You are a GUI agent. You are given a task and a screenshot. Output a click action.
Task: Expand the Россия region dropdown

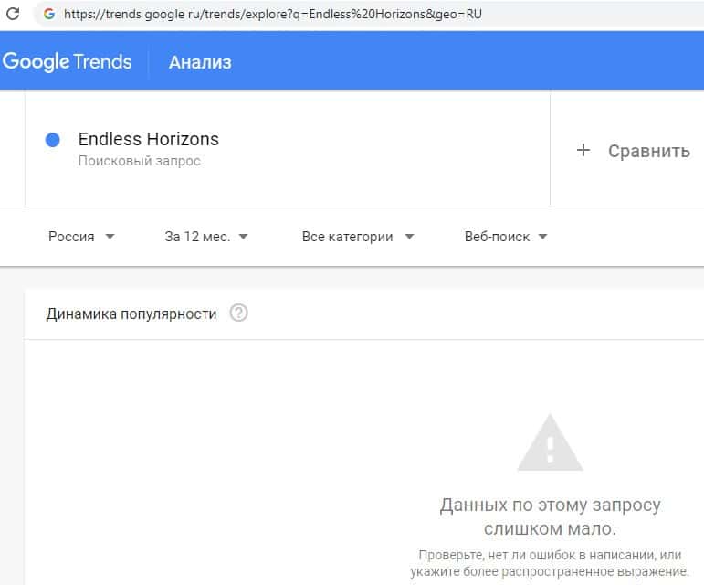click(x=81, y=236)
